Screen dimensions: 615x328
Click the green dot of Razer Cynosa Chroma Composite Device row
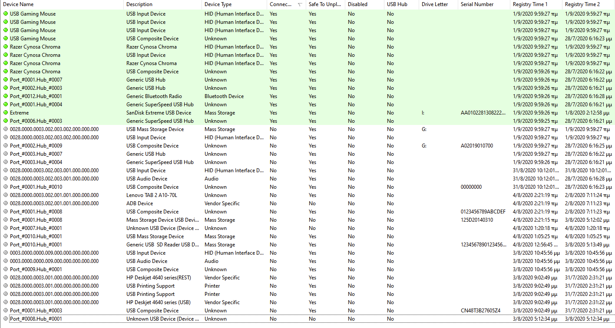[6, 72]
